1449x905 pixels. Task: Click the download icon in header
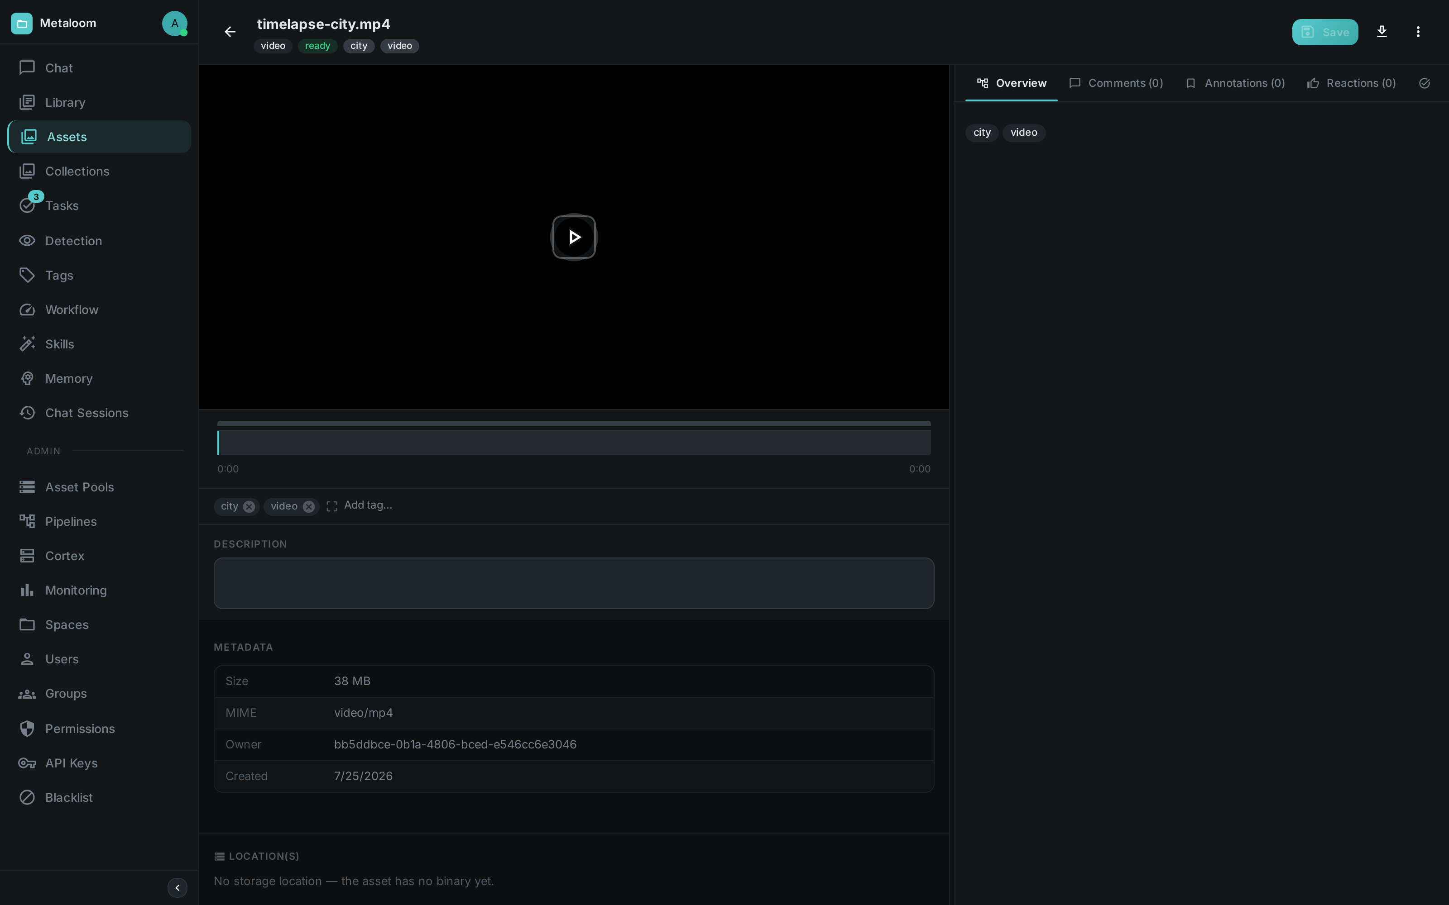tap(1382, 32)
